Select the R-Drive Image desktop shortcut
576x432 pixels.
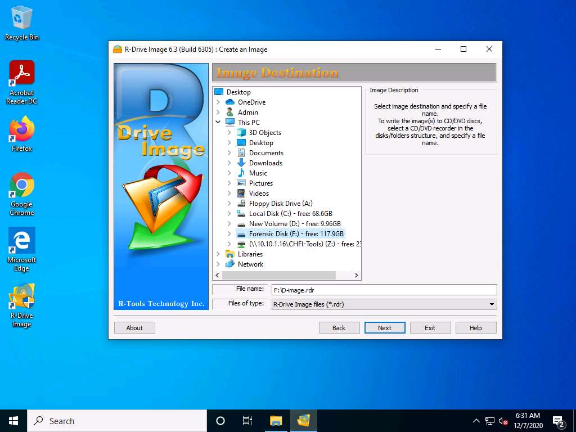pos(22,305)
